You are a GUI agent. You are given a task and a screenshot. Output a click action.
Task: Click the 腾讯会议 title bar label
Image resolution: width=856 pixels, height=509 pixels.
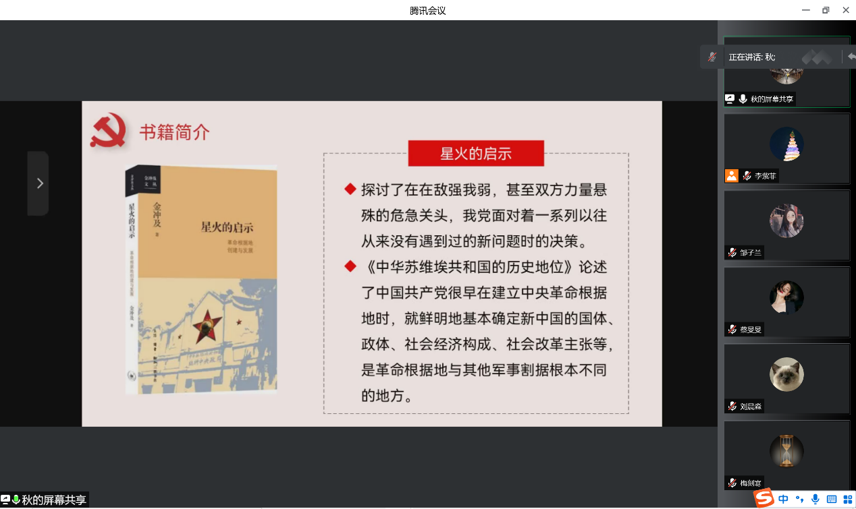(x=428, y=10)
